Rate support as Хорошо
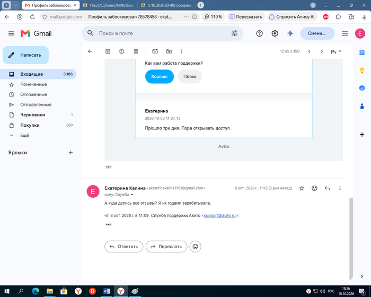The width and height of the screenshot is (371, 297). (x=159, y=76)
